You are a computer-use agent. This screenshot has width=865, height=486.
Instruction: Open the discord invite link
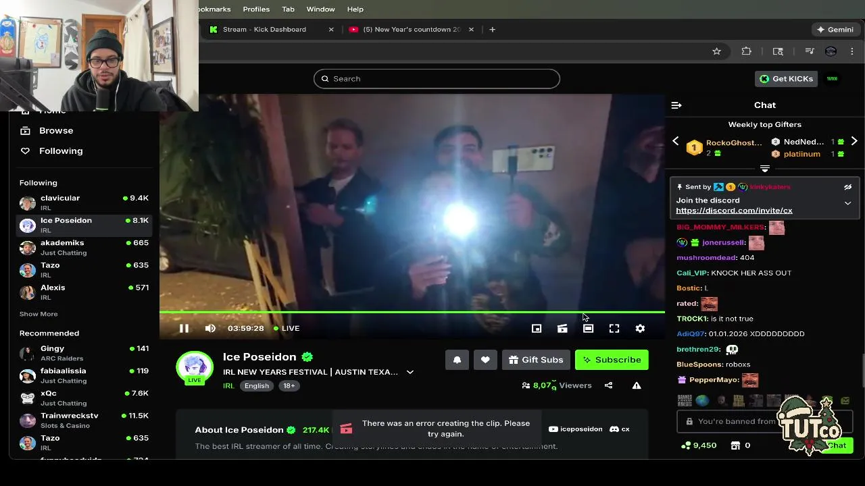tap(734, 211)
